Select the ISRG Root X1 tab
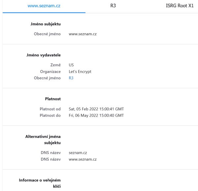Image resolution: width=198 pixels, height=191 pixels. coord(180,6)
